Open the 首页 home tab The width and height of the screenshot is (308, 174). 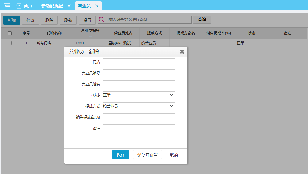(x=25, y=6)
